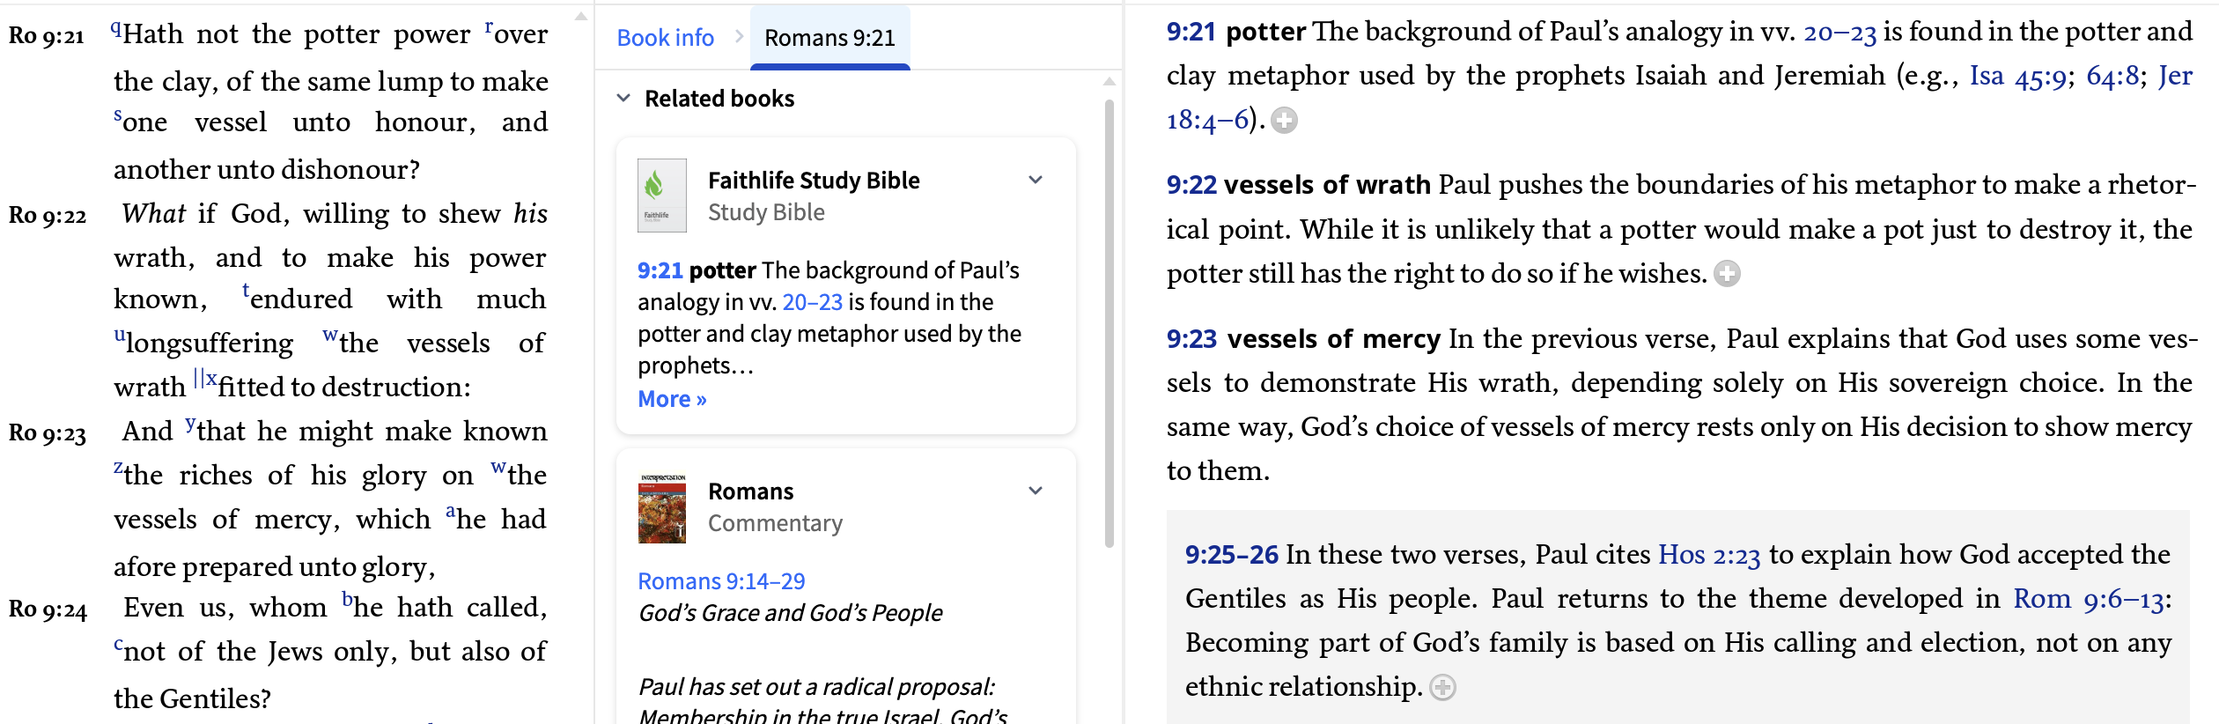The image size is (2219, 724).
Task: Switch to the Book info tab
Action: [x=666, y=38]
